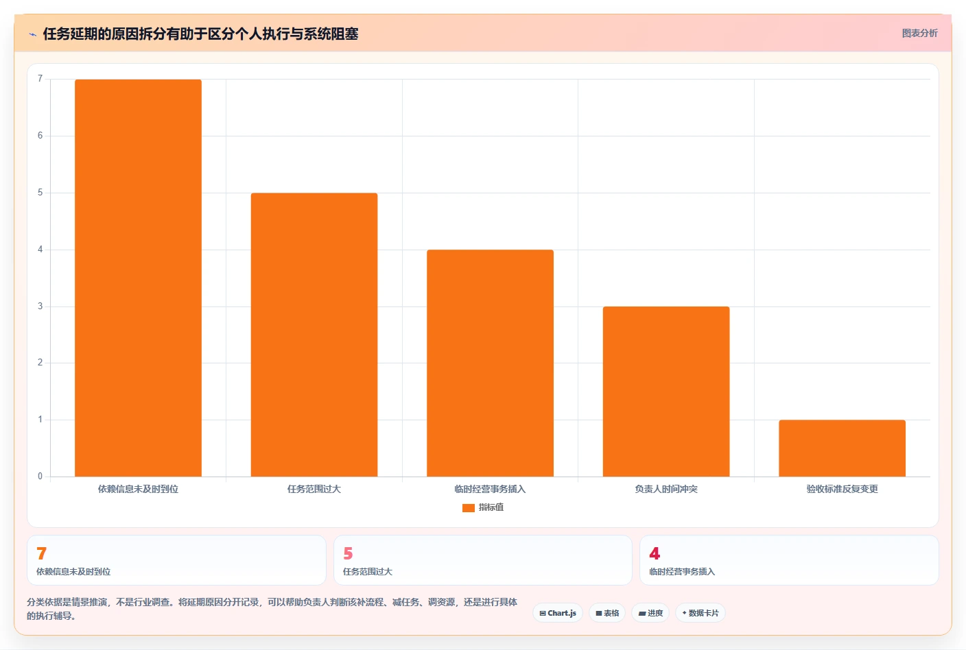Image resolution: width=966 pixels, height=650 pixels.
Task: Click y-axis value 0
Action: (40, 477)
